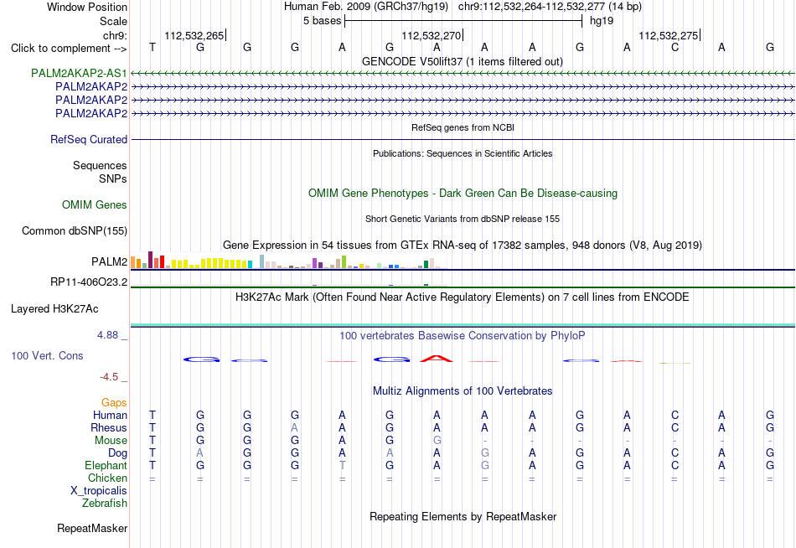Open the 100 Vert. Cons track label

47,355
